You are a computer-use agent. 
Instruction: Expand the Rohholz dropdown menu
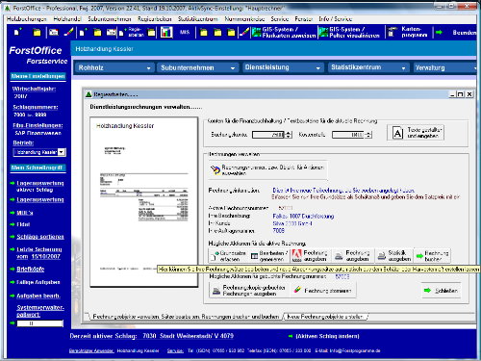(114, 67)
